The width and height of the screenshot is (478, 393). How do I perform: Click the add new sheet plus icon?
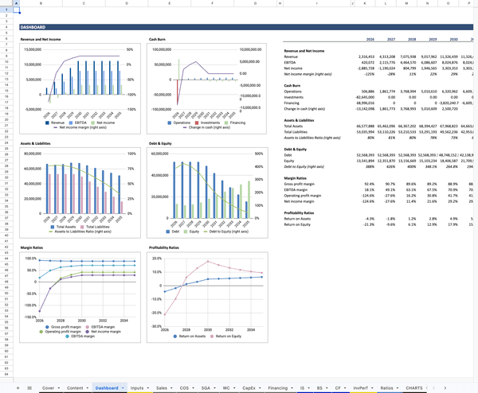click(x=18, y=387)
